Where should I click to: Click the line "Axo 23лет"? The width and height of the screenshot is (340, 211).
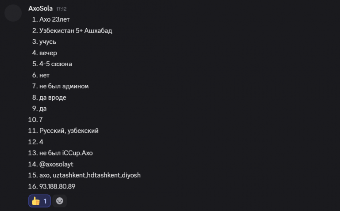coord(54,19)
